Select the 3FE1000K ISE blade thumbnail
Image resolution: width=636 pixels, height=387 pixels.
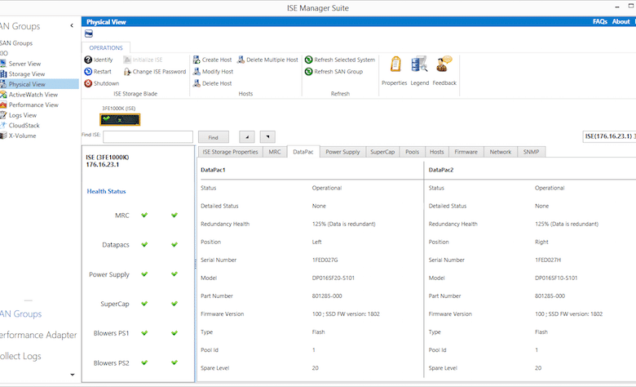click(x=120, y=119)
